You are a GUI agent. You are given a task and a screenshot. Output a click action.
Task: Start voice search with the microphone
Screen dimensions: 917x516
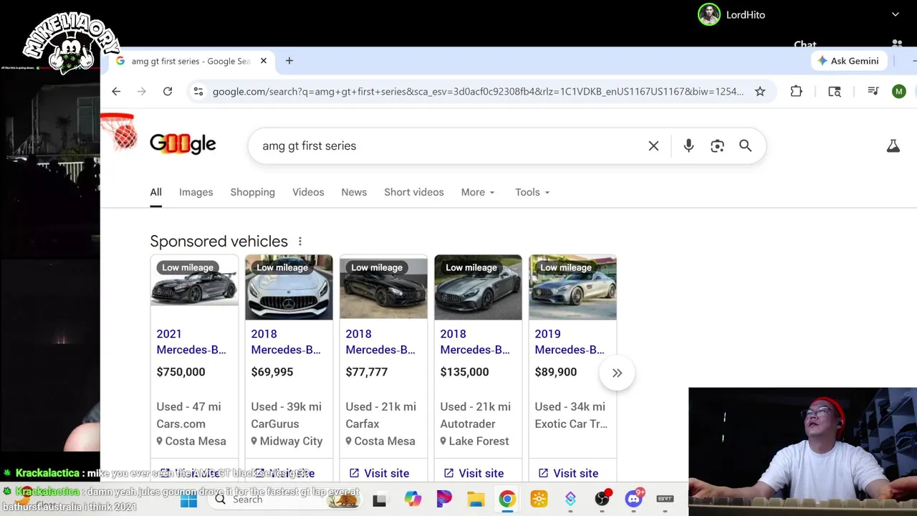688,145
